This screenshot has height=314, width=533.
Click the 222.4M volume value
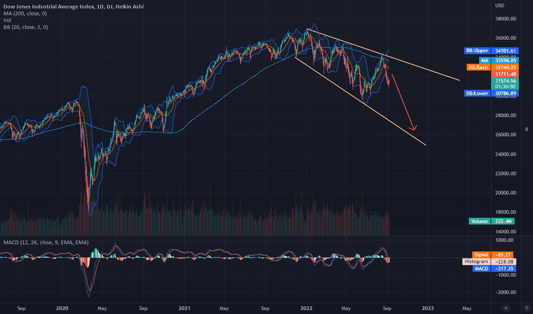click(503, 222)
